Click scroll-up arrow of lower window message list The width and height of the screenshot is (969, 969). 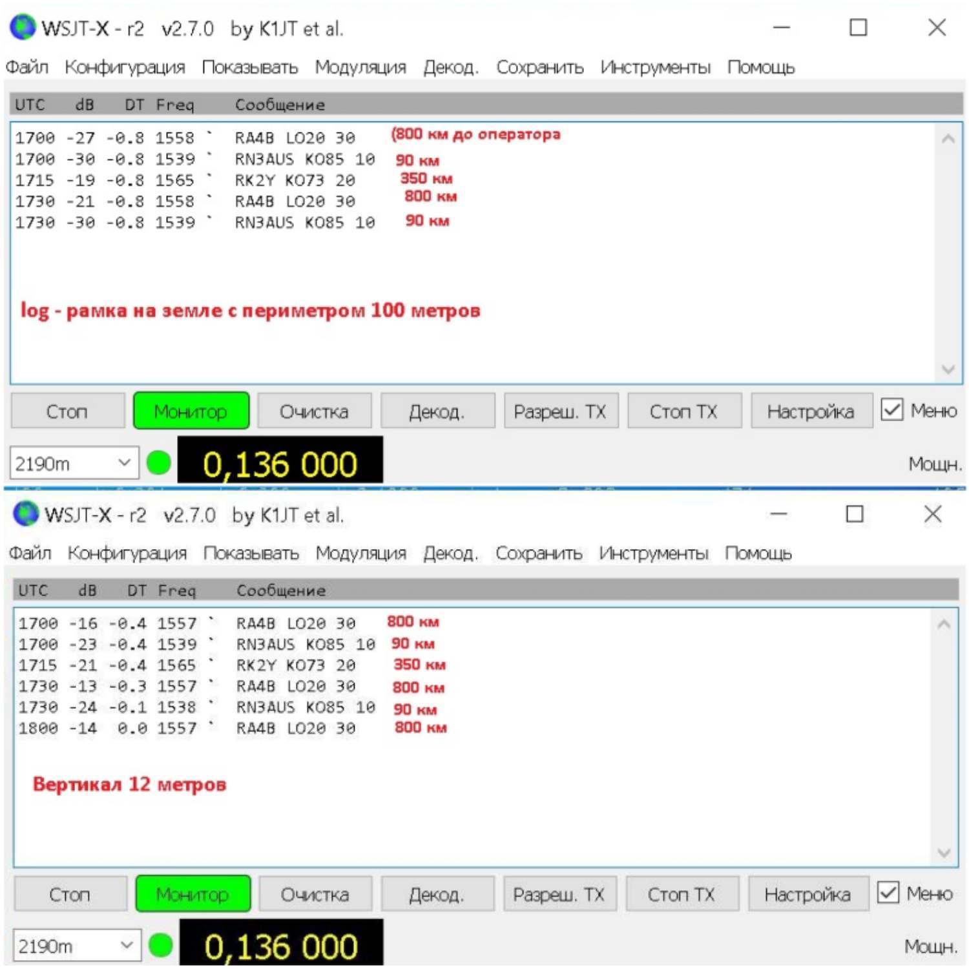944,624
